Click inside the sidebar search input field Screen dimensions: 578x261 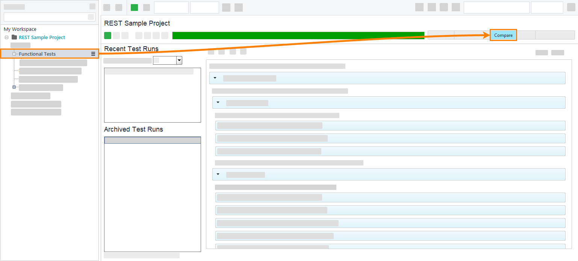pos(45,17)
